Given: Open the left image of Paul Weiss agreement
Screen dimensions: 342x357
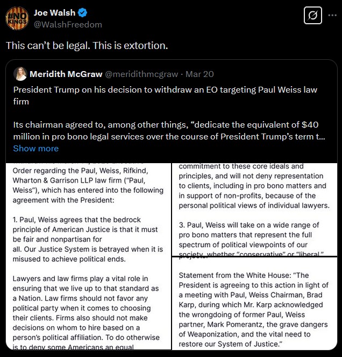Looking at the screenshot, I should [x=88, y=256].
